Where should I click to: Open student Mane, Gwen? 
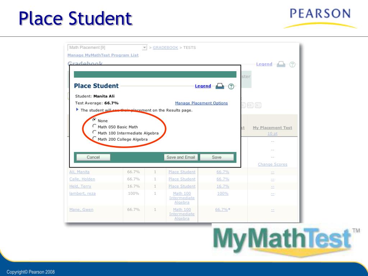click(x=81, y=210)
